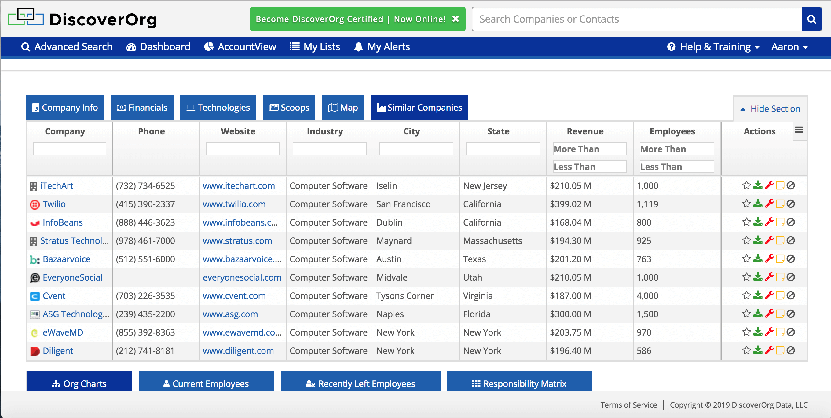The image size is (831, 418).
Task: Star the iTechArt row
Action: (746, 185)
